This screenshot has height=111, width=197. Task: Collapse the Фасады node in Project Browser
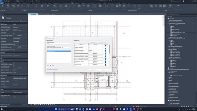pos(168,49)
